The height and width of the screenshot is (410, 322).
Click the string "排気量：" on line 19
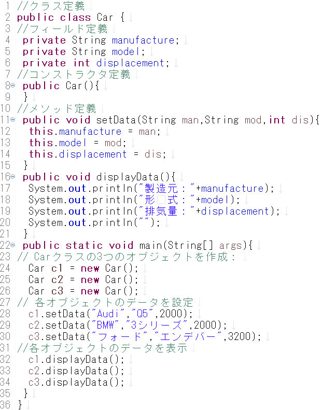pyautogui.click(x=166, y=211)
